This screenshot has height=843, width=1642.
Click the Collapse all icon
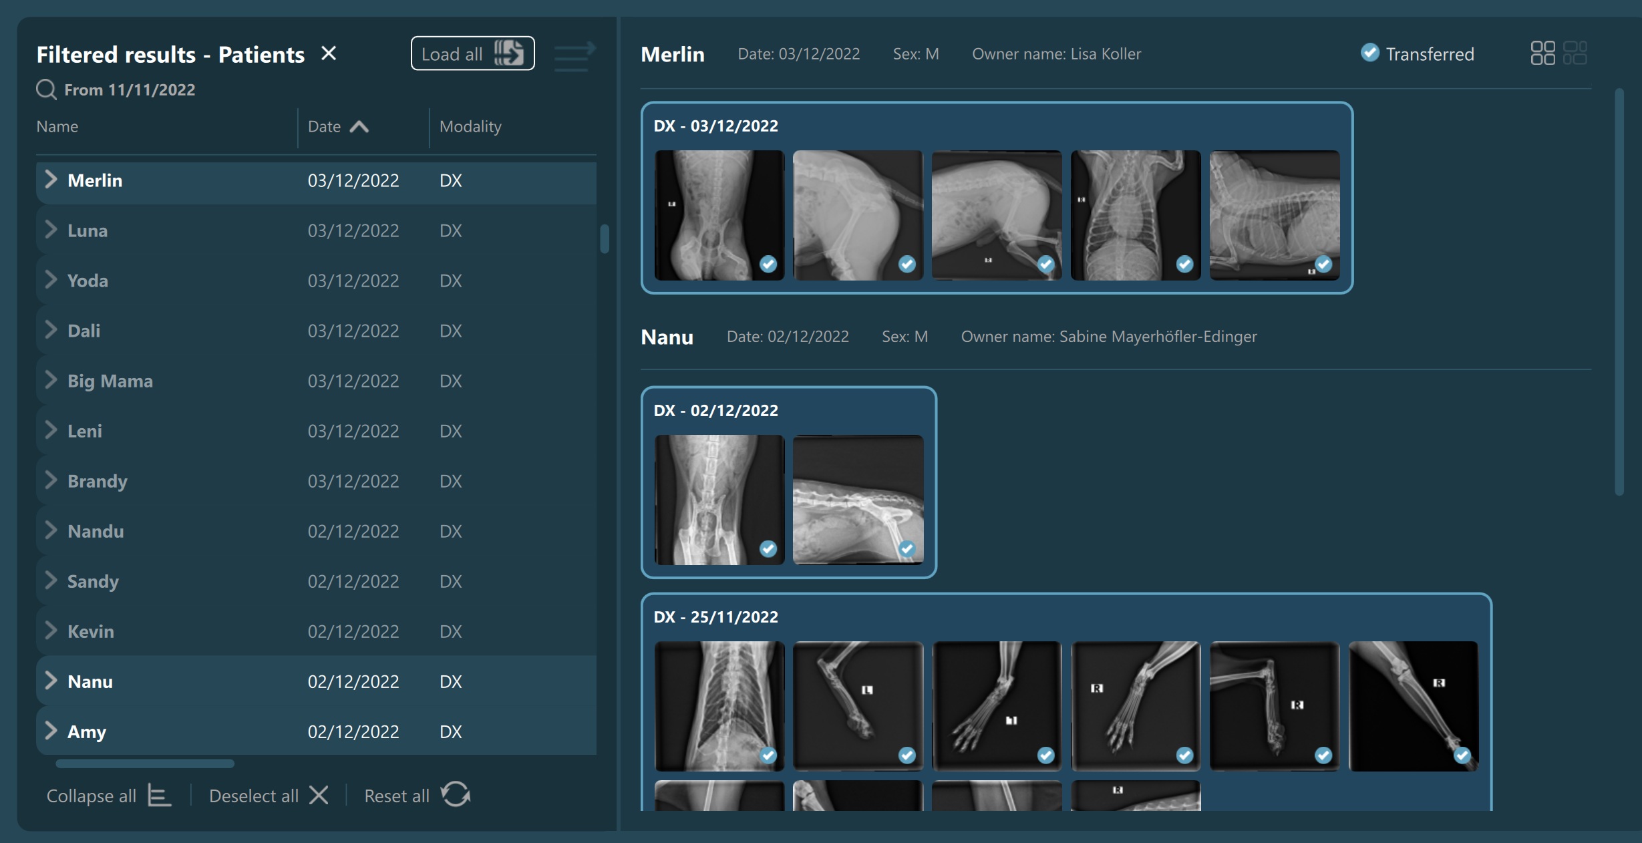(x=159, y=796)
